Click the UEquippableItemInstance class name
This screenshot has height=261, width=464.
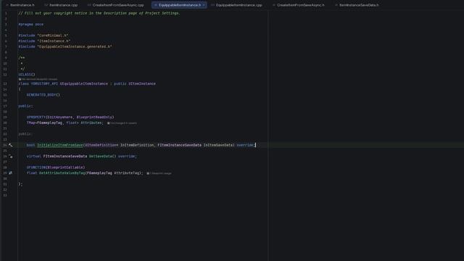tap(84, 84)
